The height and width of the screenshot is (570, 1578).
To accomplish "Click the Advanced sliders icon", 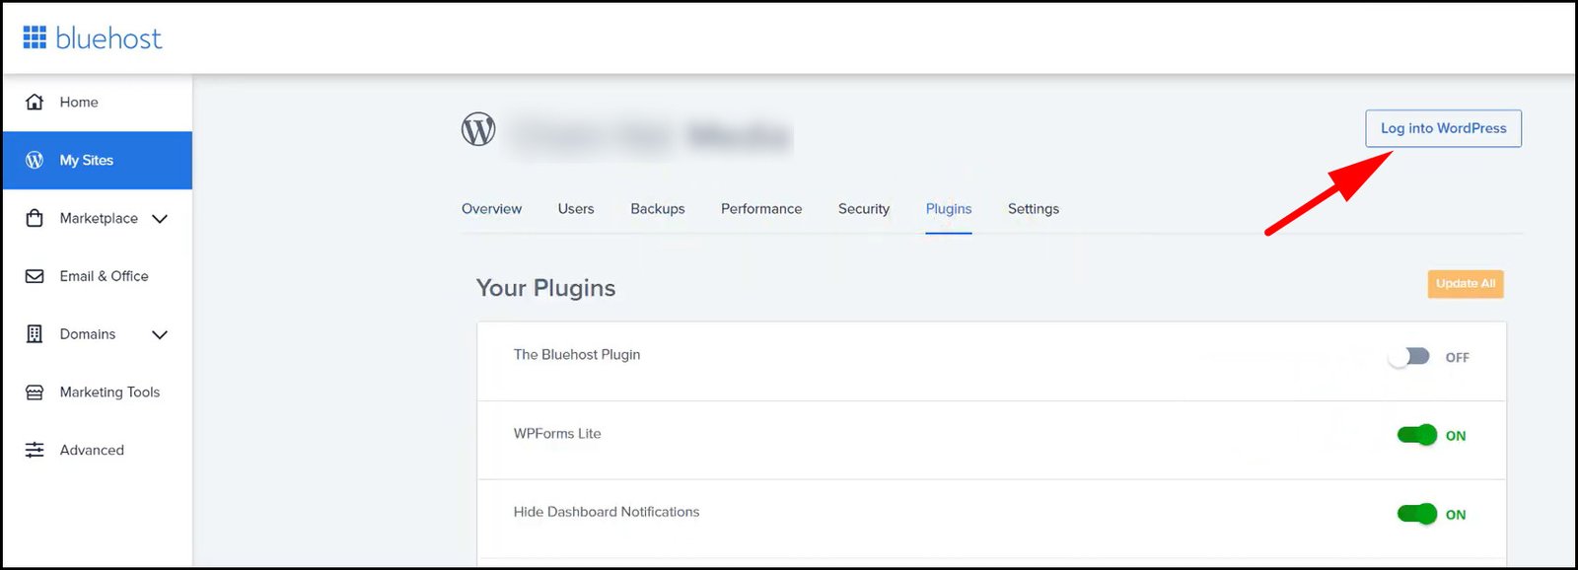I will tap(35, 450).
